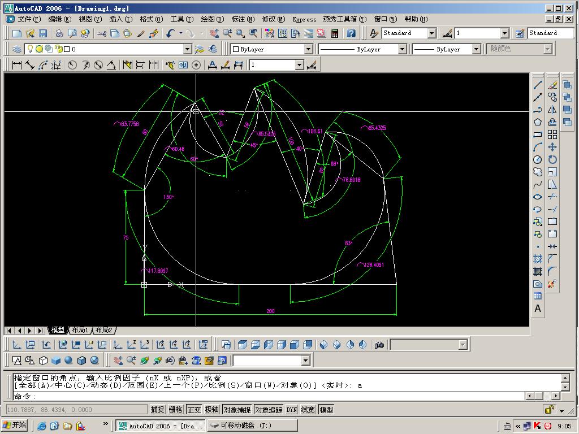Select the Fillet modify tool

[x=552, y=271]
